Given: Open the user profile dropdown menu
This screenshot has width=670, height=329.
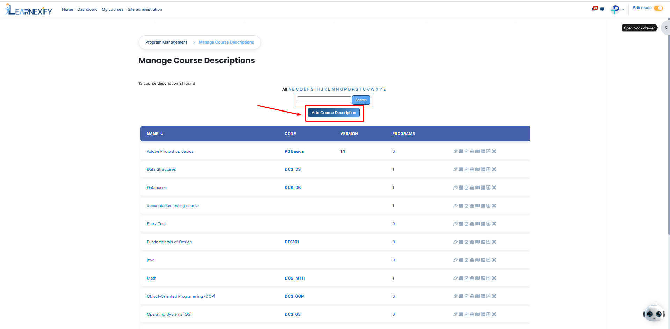Looking at the screenshot, I should coord(617,9).
